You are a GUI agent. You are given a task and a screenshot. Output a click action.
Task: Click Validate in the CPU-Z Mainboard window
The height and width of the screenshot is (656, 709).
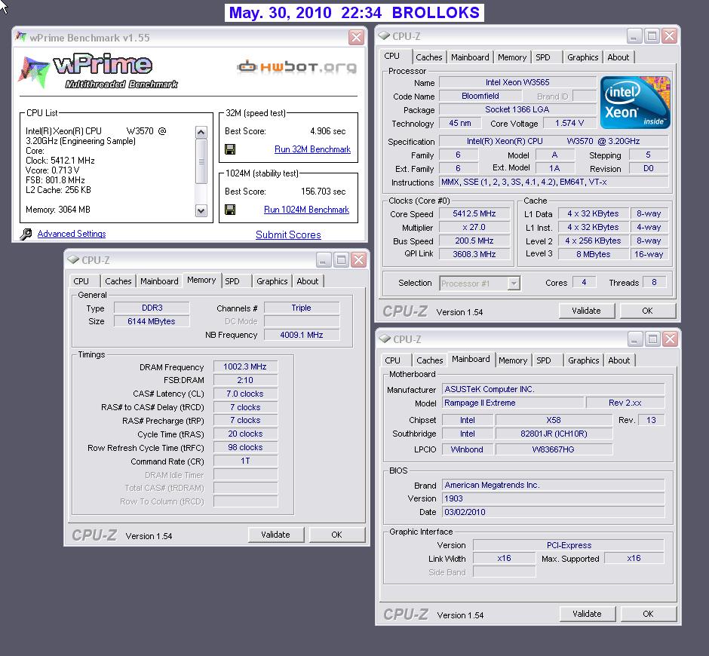click(x=588, y=614)
